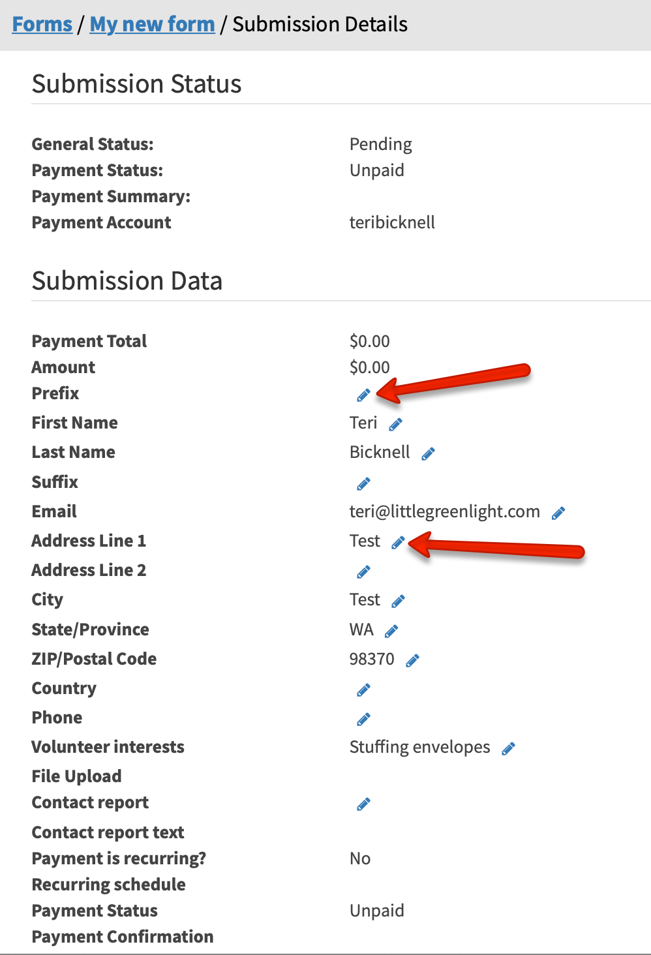This screenshot has width=651, height=955.
Task: Edit the First Name value Teri
Action: 395,423
